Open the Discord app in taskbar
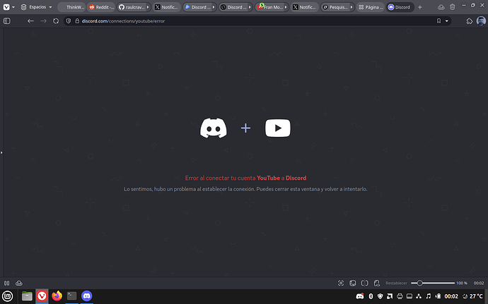The width and height of the screenshot is (488, 304). (x=87, y=296)
